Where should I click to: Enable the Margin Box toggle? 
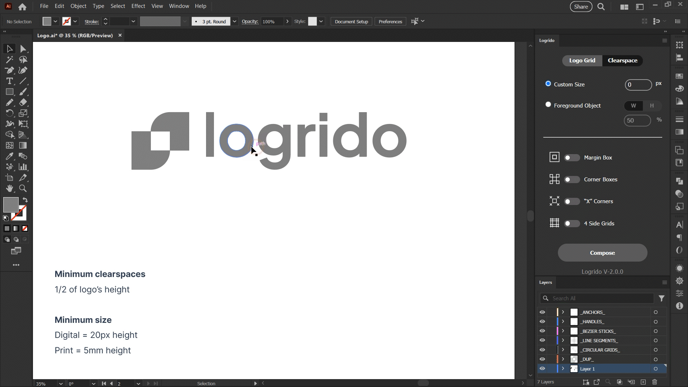point(572,158)
